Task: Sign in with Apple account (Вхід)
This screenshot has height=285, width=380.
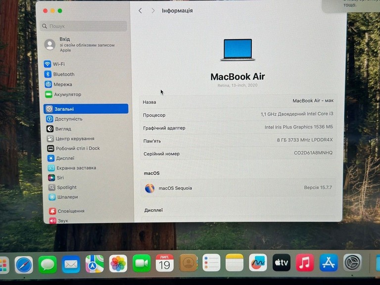Action: 80,45
